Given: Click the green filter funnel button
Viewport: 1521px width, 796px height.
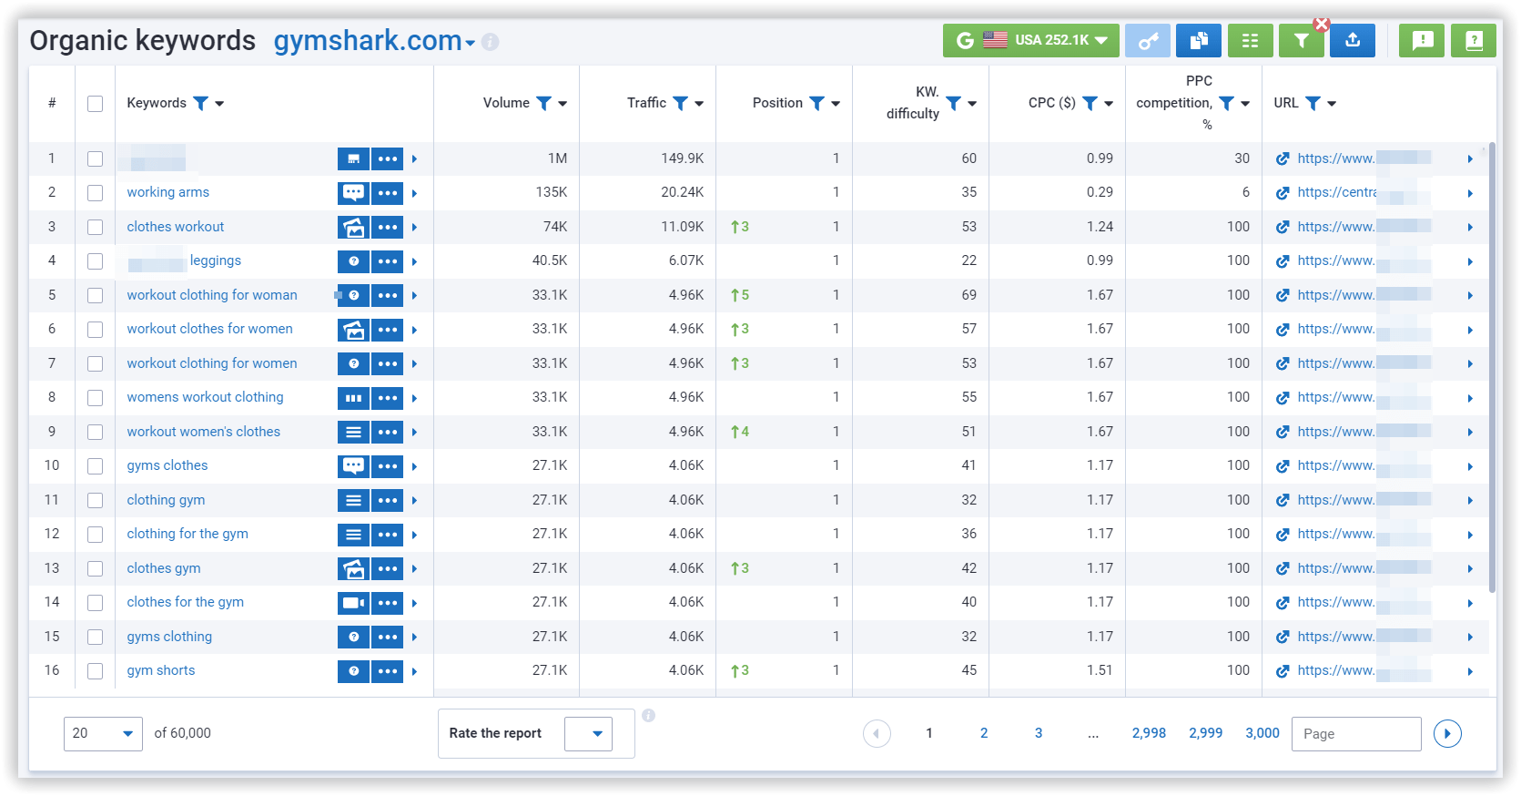Looking at the screenshot, I should [x=1301, y=40].
